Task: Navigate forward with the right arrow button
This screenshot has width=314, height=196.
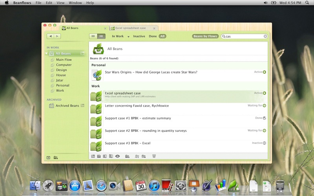Action: (x=57, y=36)
